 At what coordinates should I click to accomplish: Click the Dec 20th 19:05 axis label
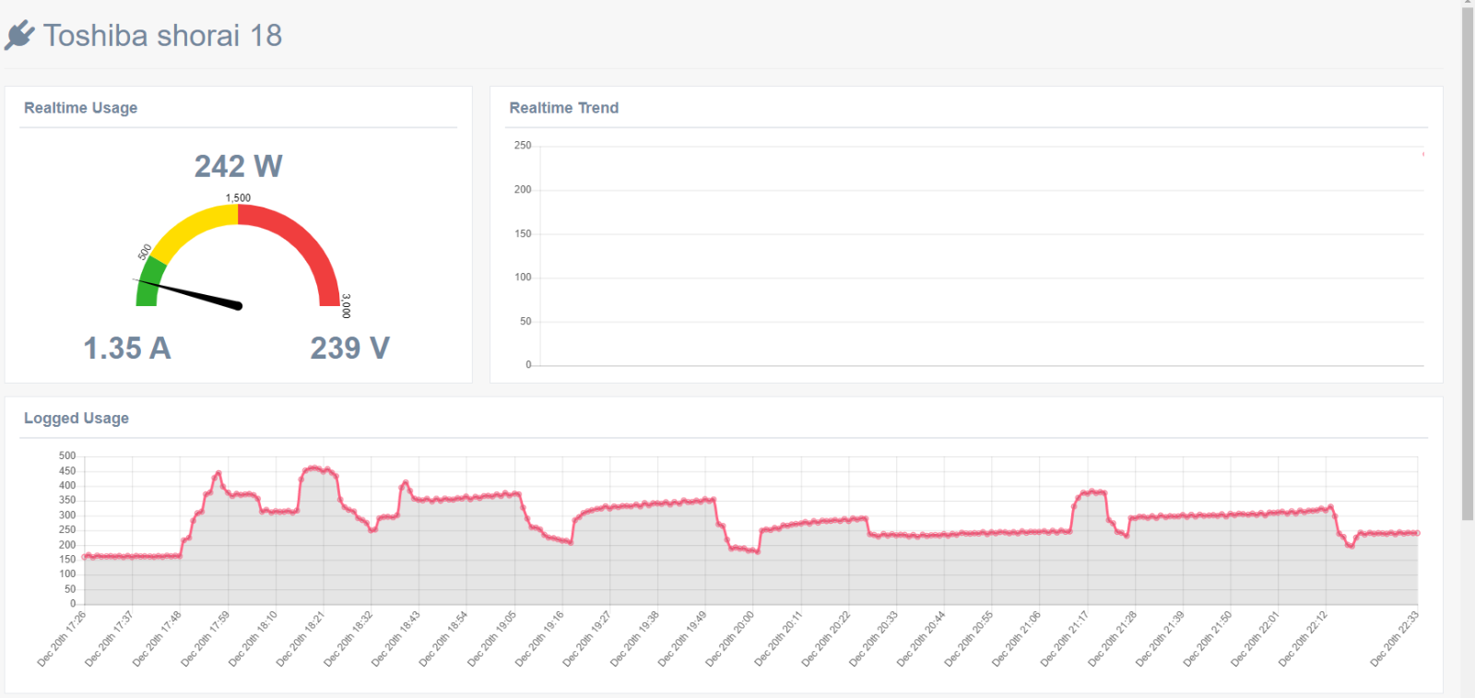(x=492, y=638)
